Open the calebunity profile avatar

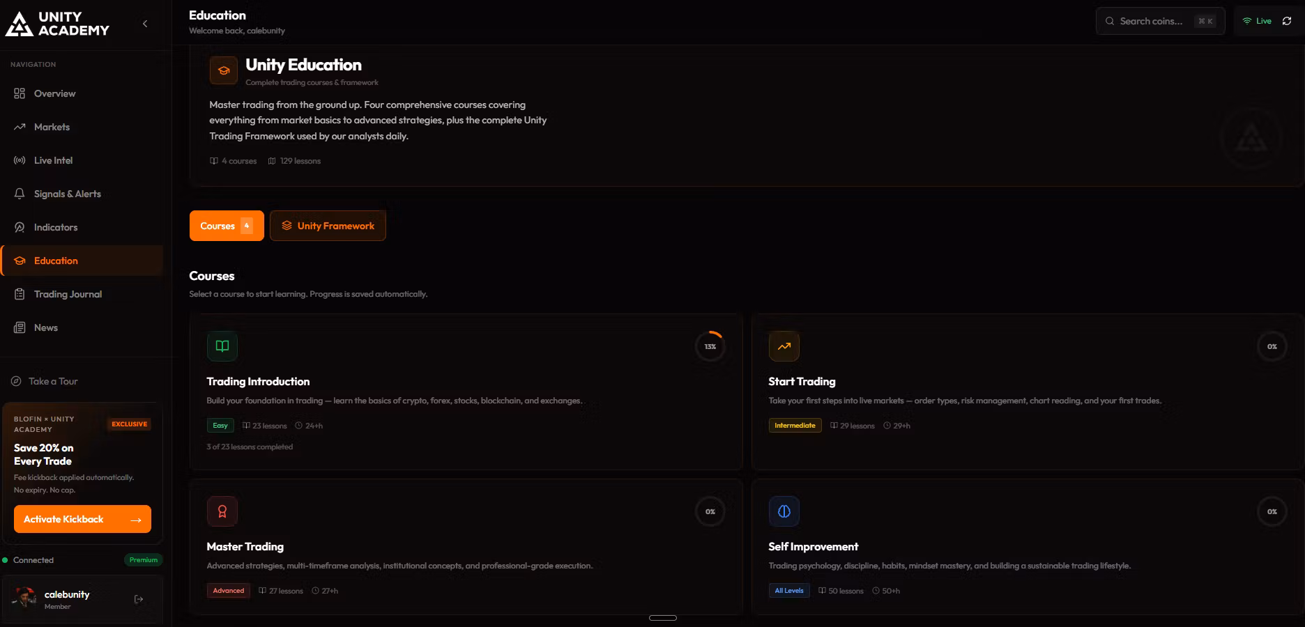(26, 598)
